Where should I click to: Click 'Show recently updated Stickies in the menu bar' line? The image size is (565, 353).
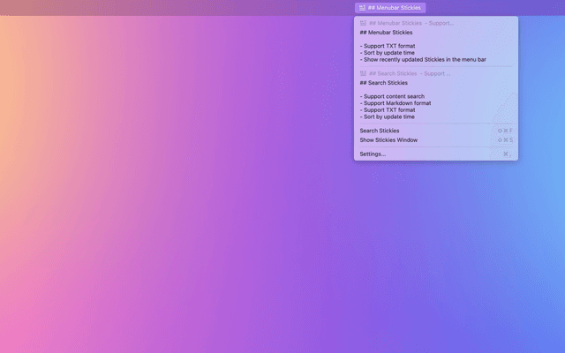coord(423,60)
